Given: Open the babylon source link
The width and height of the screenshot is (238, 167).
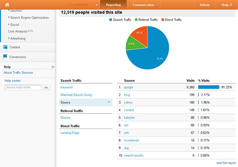Looking at the screenshot, I should coord(129,118).
